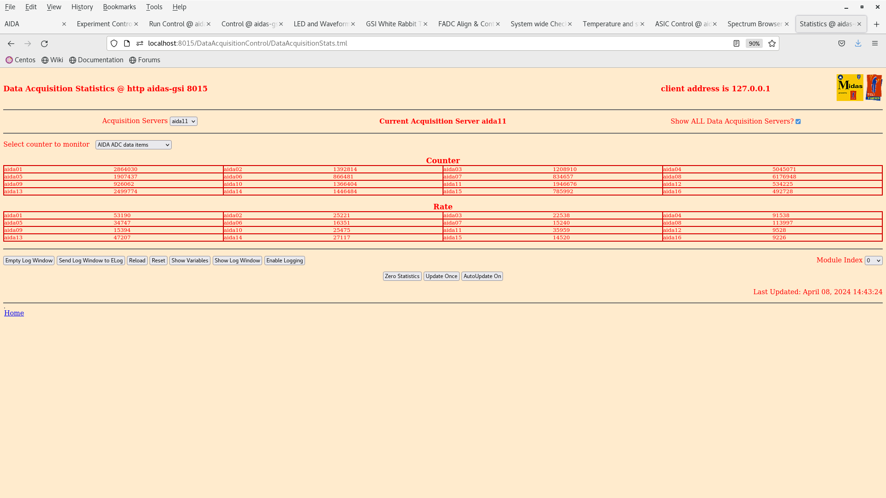The width and height of the screenshot is (886, 498).
Task: Click the shield/security icon in address bar
Action: point(114,43)
